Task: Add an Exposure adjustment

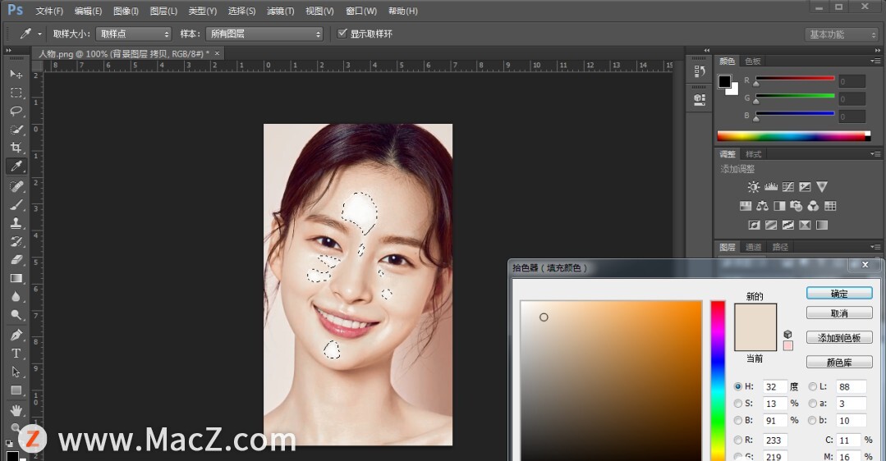Action: tap(806, 187)
